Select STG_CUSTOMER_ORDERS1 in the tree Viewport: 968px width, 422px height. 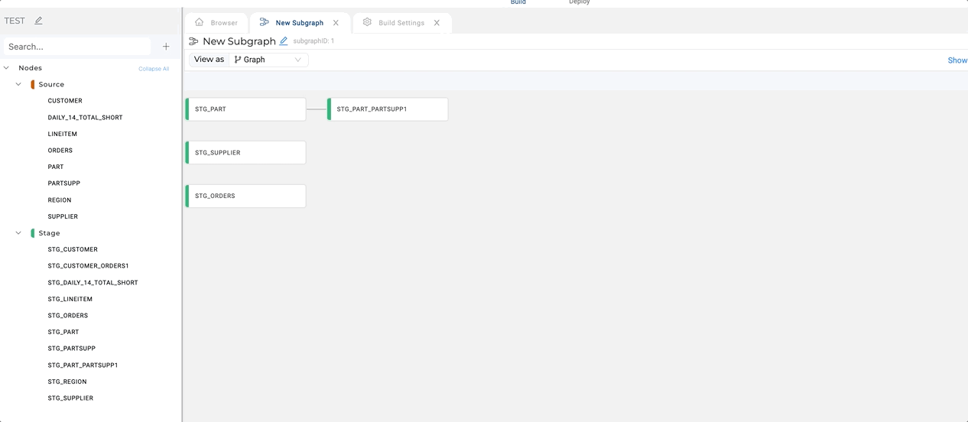click(x=88, y=266)
